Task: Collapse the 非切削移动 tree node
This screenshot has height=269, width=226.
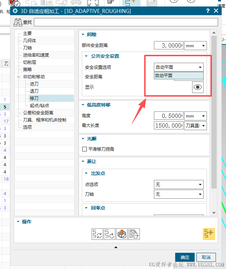Action: pos(18,77)
